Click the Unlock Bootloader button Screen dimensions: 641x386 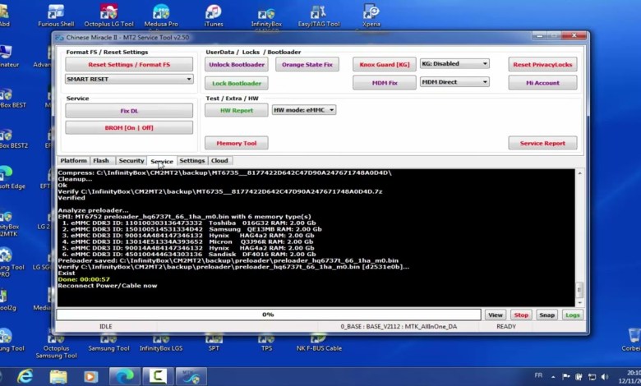pyautogui.click(x=237, y=64)
